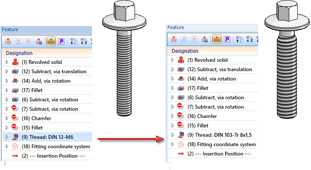Click the Designation column header in left panel
Screen dimensions: 311x170
tap(19, 53)
